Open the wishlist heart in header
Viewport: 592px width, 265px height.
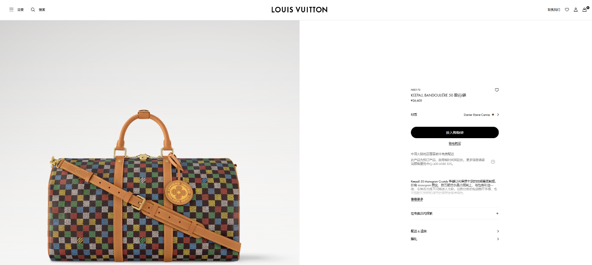tap(567, 10)
